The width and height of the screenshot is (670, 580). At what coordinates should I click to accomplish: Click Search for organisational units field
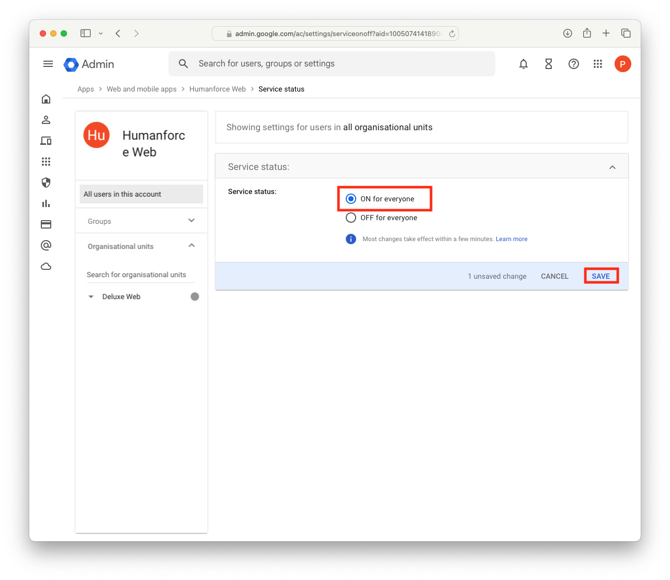(x=140, y=275)
